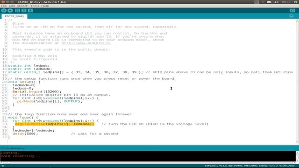Screen dimensions: 299x168
Task: Click the ledpins[] array declaration
Action: [x=75, y=72]
